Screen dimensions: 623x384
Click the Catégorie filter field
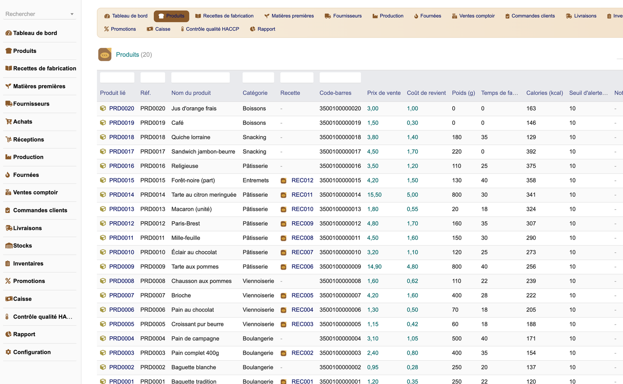click(258, 77)
